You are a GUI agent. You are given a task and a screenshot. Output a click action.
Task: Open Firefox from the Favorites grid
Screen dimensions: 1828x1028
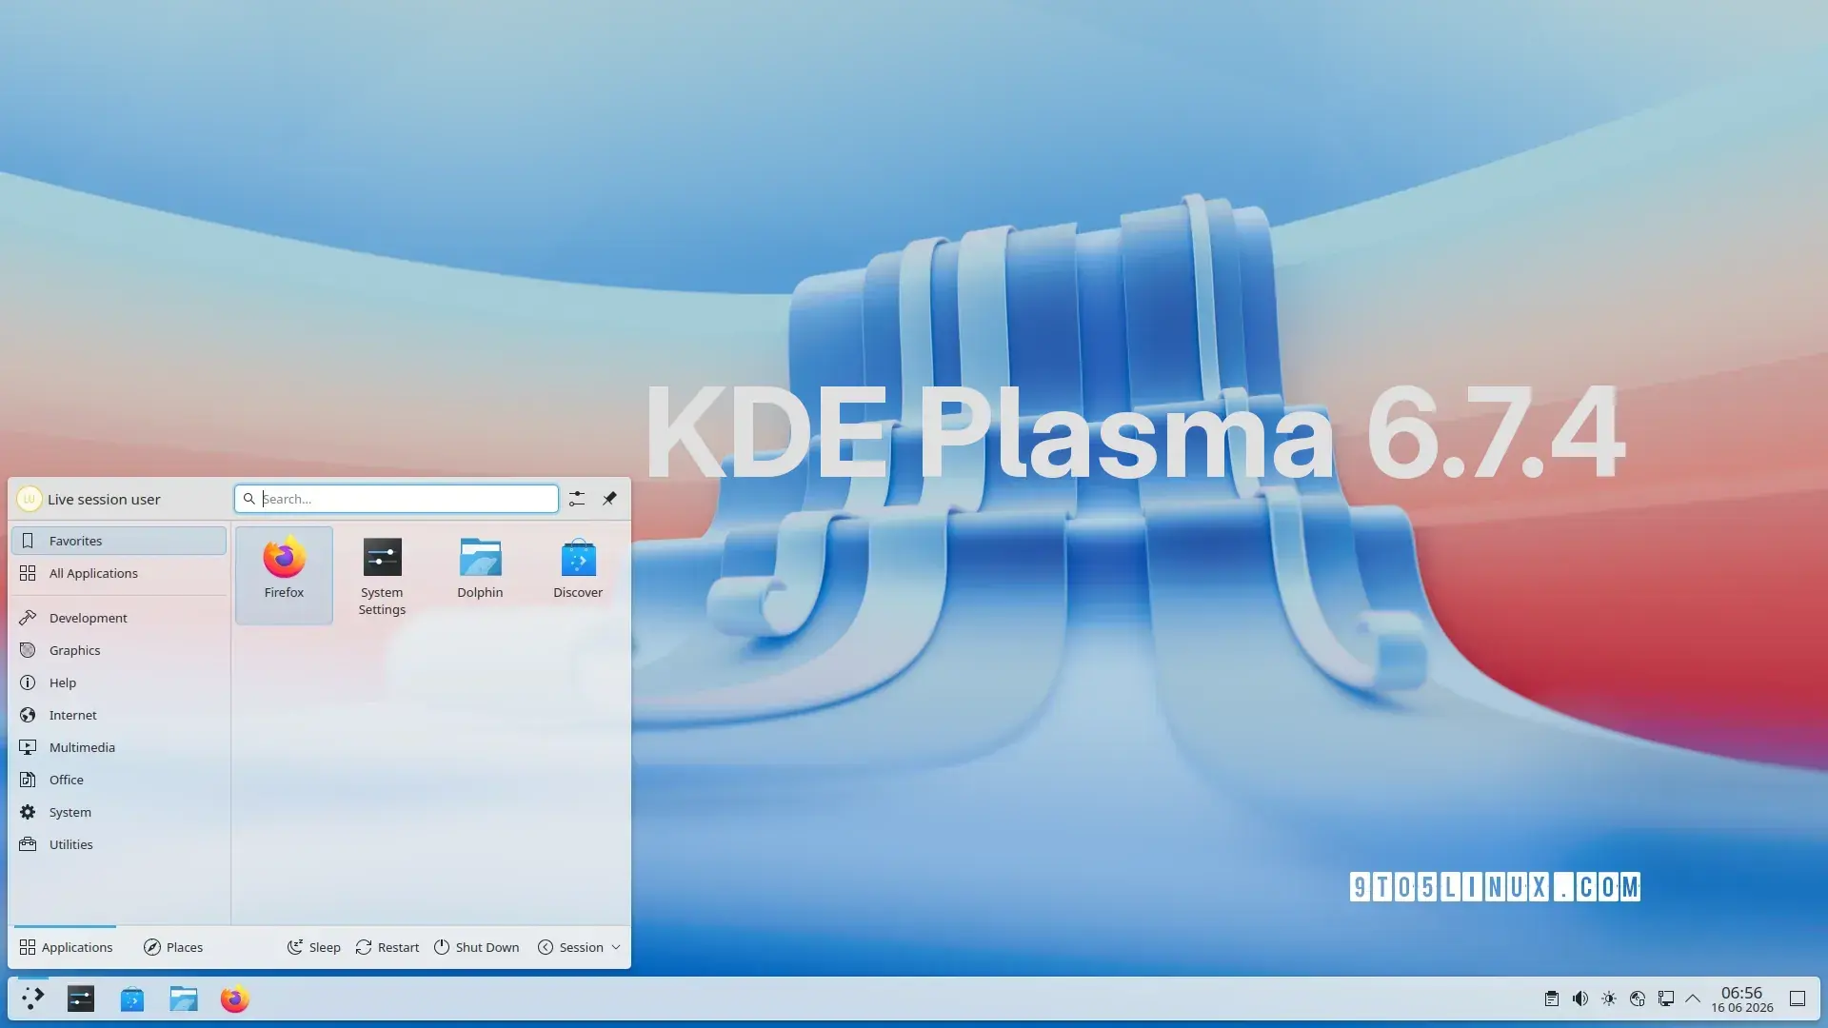point(284,575)
